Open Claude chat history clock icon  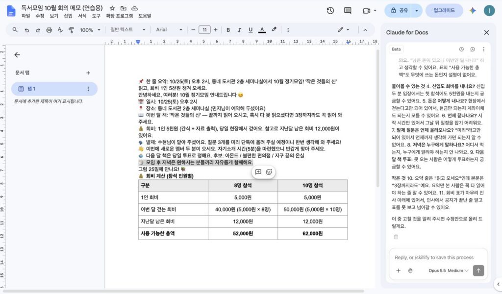(x=461, y=49)
